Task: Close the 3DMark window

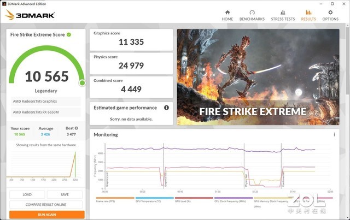Action: (x=344, y=4)
